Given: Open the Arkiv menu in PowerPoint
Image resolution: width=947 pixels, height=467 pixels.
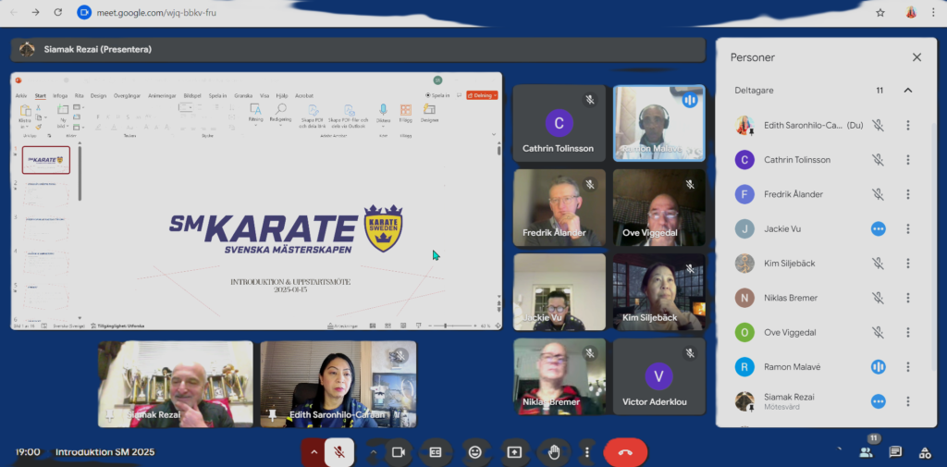Looking at the screenshot, I should (21, 95).
